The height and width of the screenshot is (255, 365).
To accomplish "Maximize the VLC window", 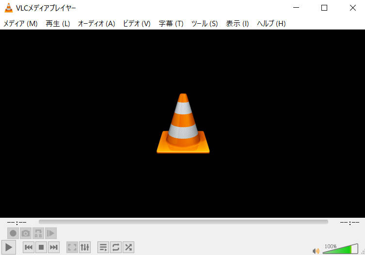I will pyautogui.click(x=324, y=8).
